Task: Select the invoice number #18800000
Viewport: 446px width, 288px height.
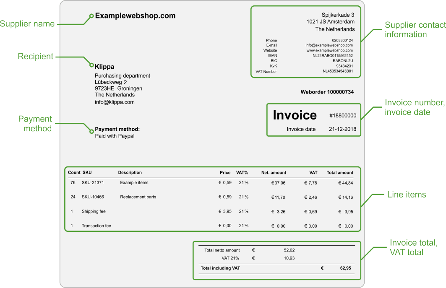Action: coord(343,116)
